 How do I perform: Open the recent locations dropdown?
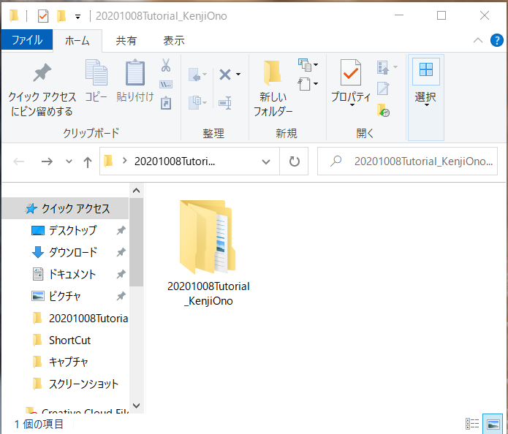click(69, 161)
